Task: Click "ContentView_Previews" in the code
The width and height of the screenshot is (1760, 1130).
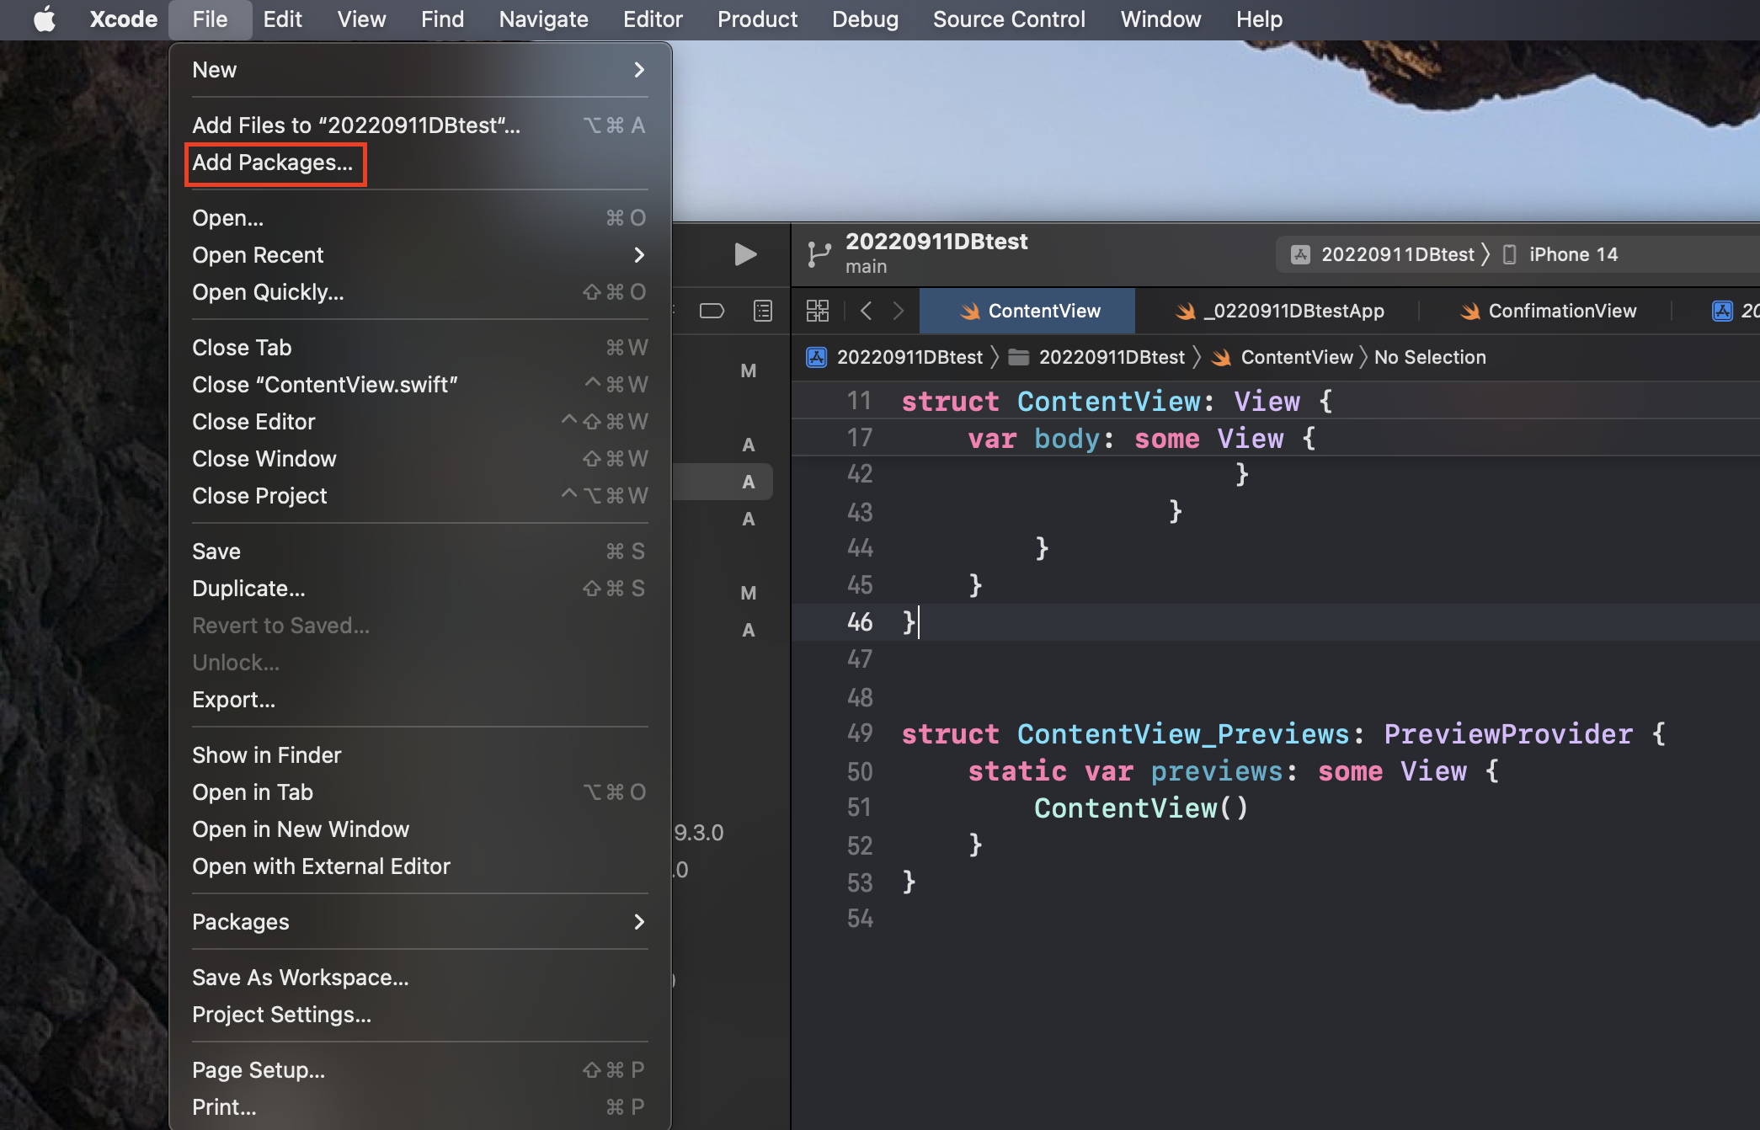Action: [x=1183, y=734]
